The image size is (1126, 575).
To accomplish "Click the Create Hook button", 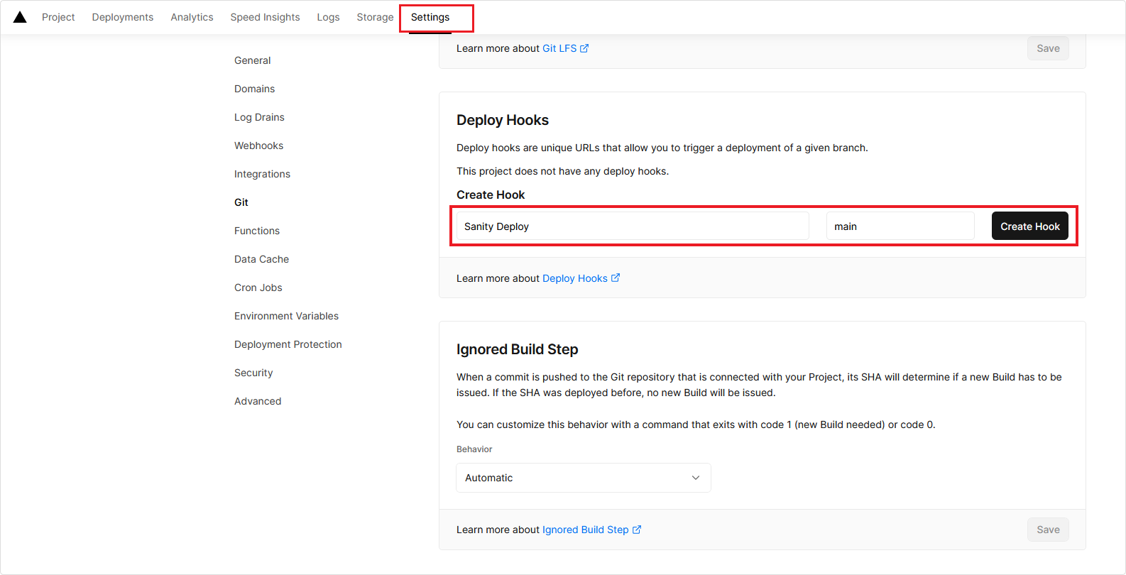I will (x=1030, y=226).
